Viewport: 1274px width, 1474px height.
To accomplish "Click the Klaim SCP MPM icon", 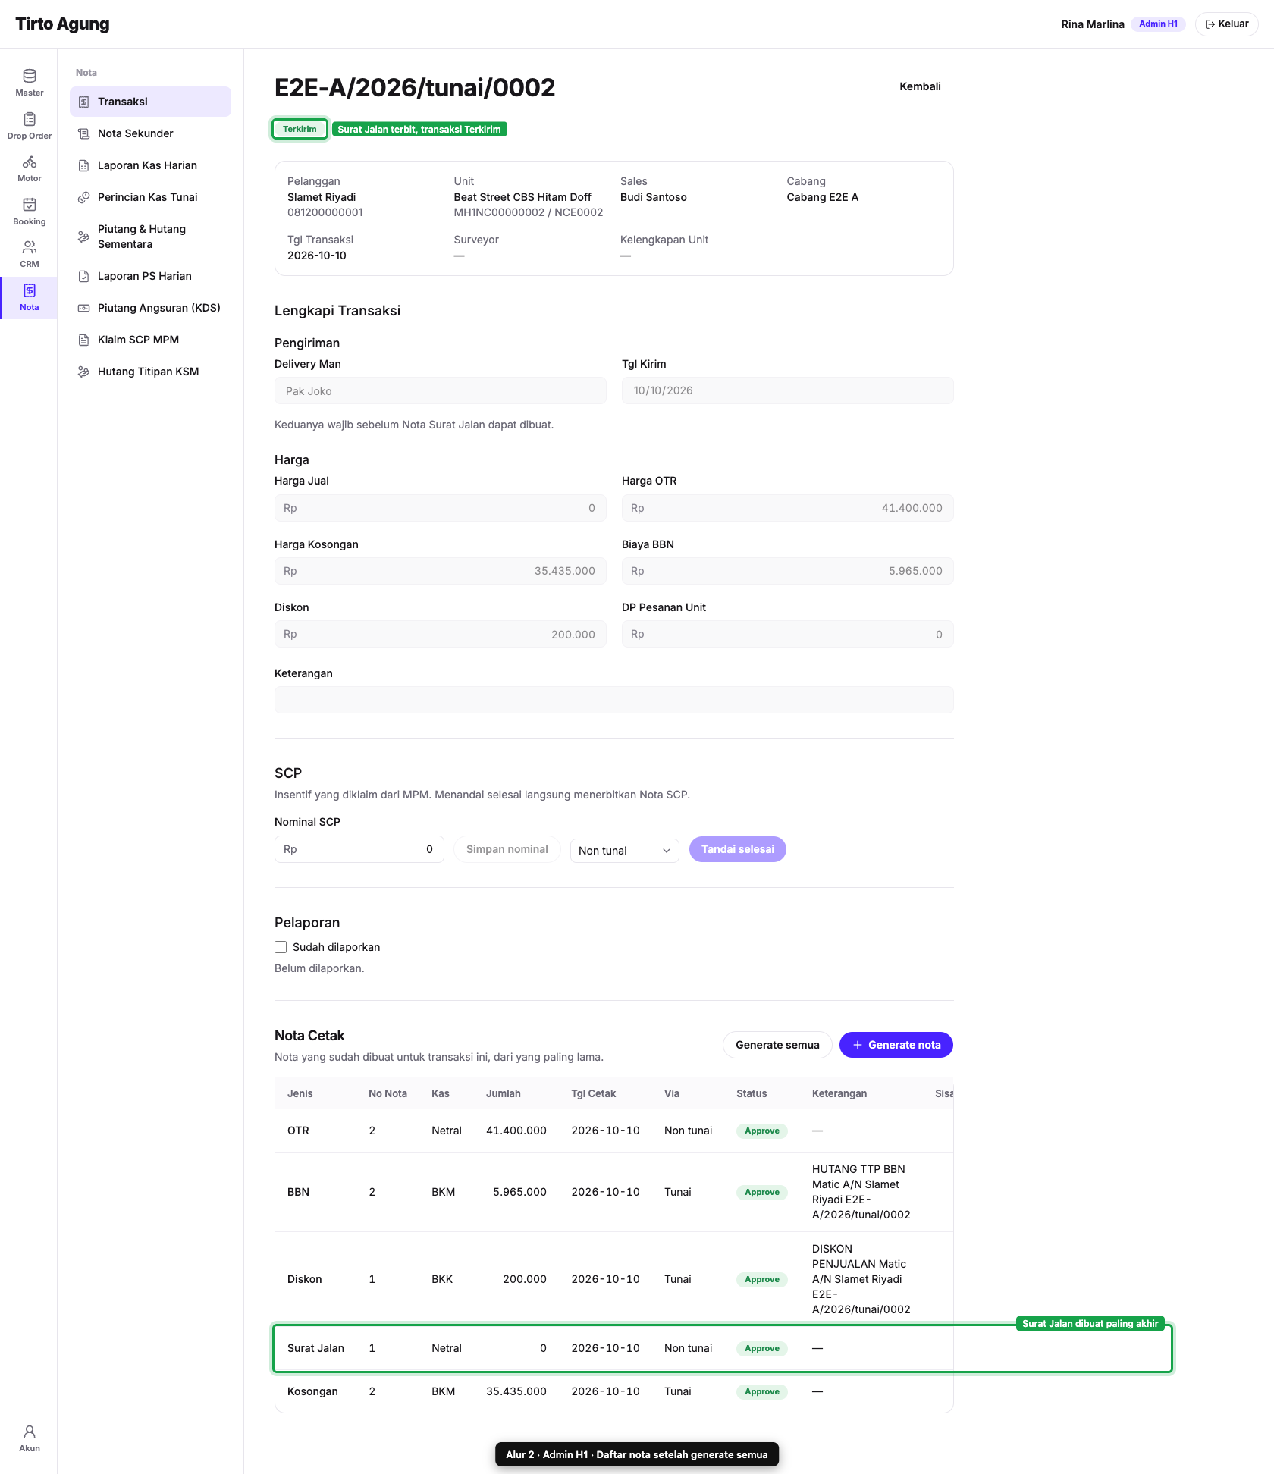I will [x=84, y=340].
